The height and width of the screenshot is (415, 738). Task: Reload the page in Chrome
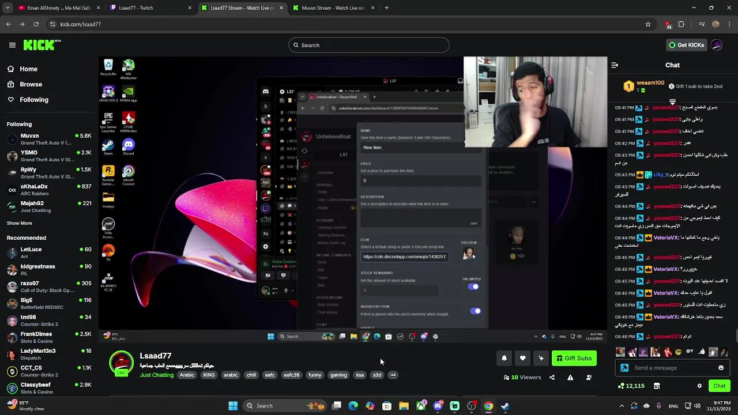pyautogui.click(x=36, y=24)
